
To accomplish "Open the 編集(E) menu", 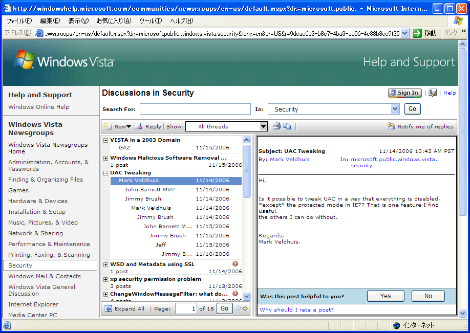I will 50,21.
